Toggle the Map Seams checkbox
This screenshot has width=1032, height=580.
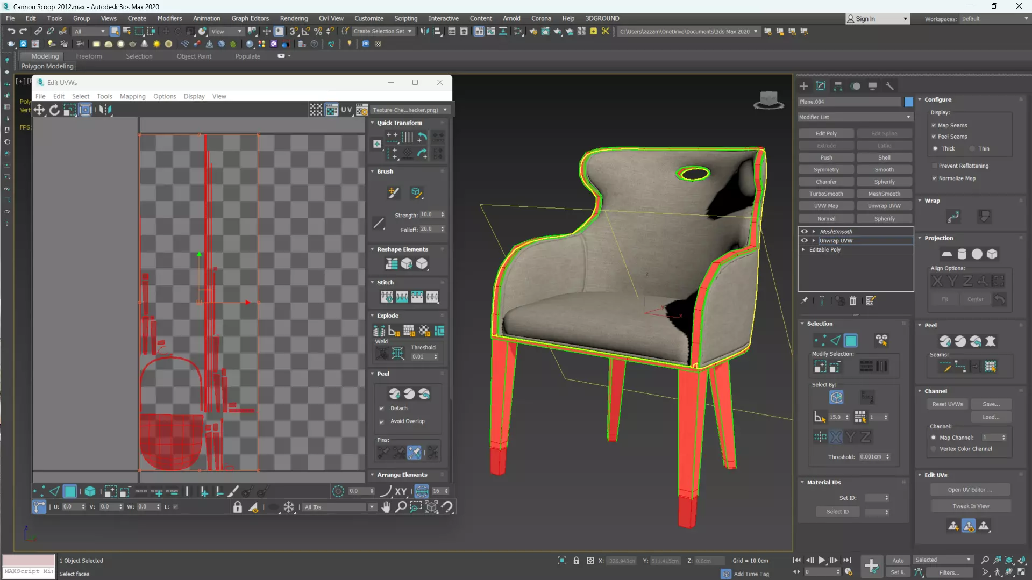tap(934, 125)
